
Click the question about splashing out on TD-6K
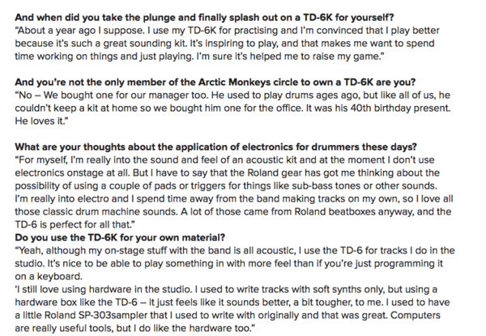pyautogui.click(x=204, y=17)
